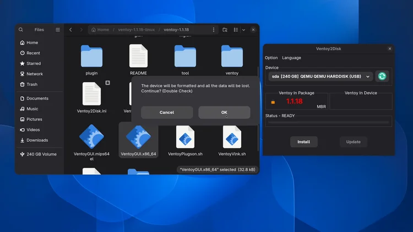413x232 pixels.
Task: Select the README file icon
Action: click(138, 56)
